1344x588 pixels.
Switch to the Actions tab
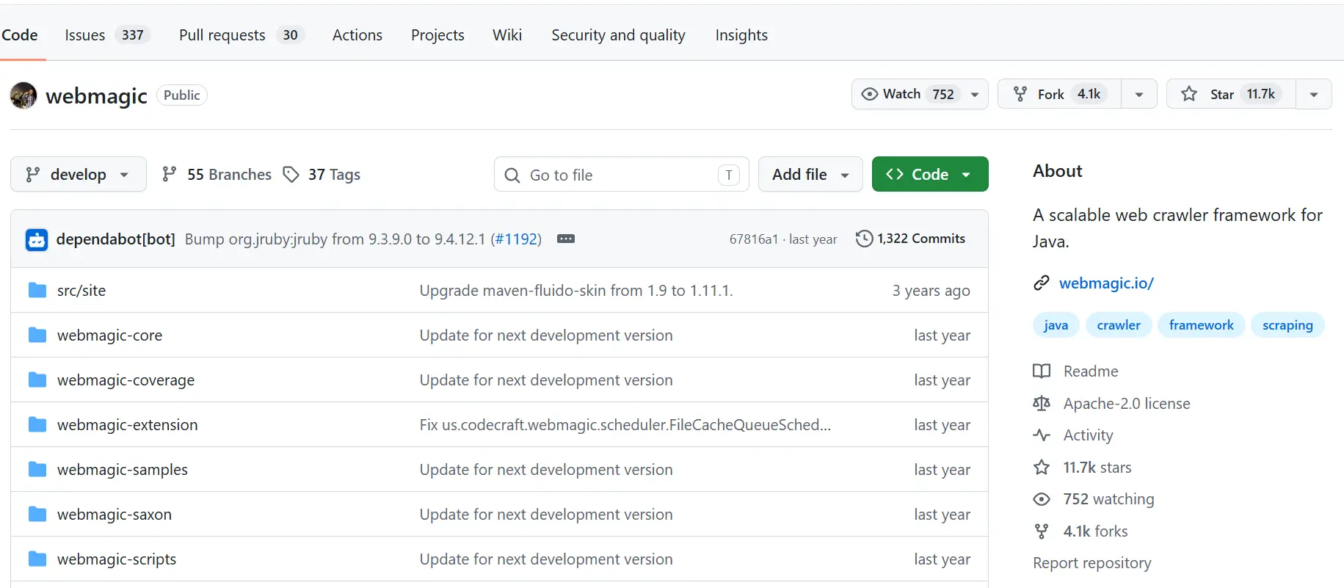coord(357,35)
